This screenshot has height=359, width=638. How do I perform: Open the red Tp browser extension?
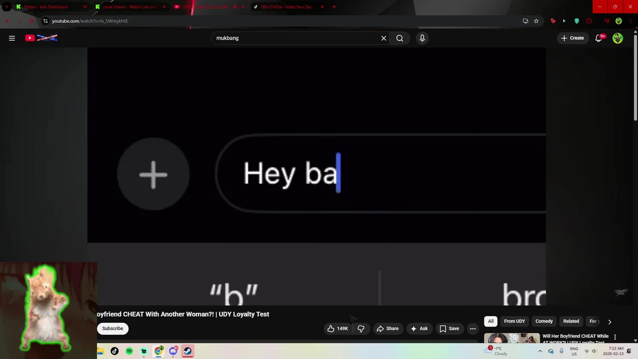553,21
